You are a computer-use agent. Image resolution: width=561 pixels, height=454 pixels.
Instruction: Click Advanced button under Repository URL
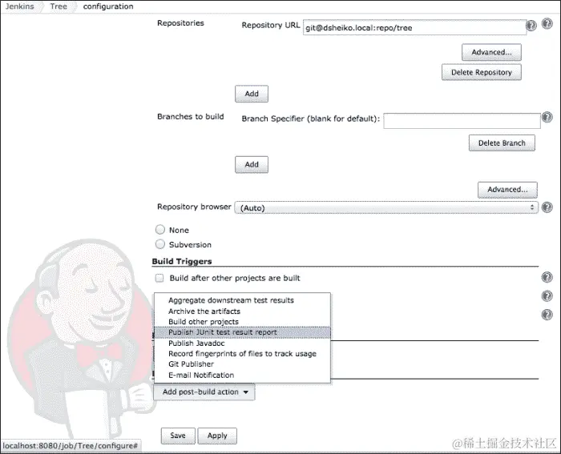coord(491,52)
